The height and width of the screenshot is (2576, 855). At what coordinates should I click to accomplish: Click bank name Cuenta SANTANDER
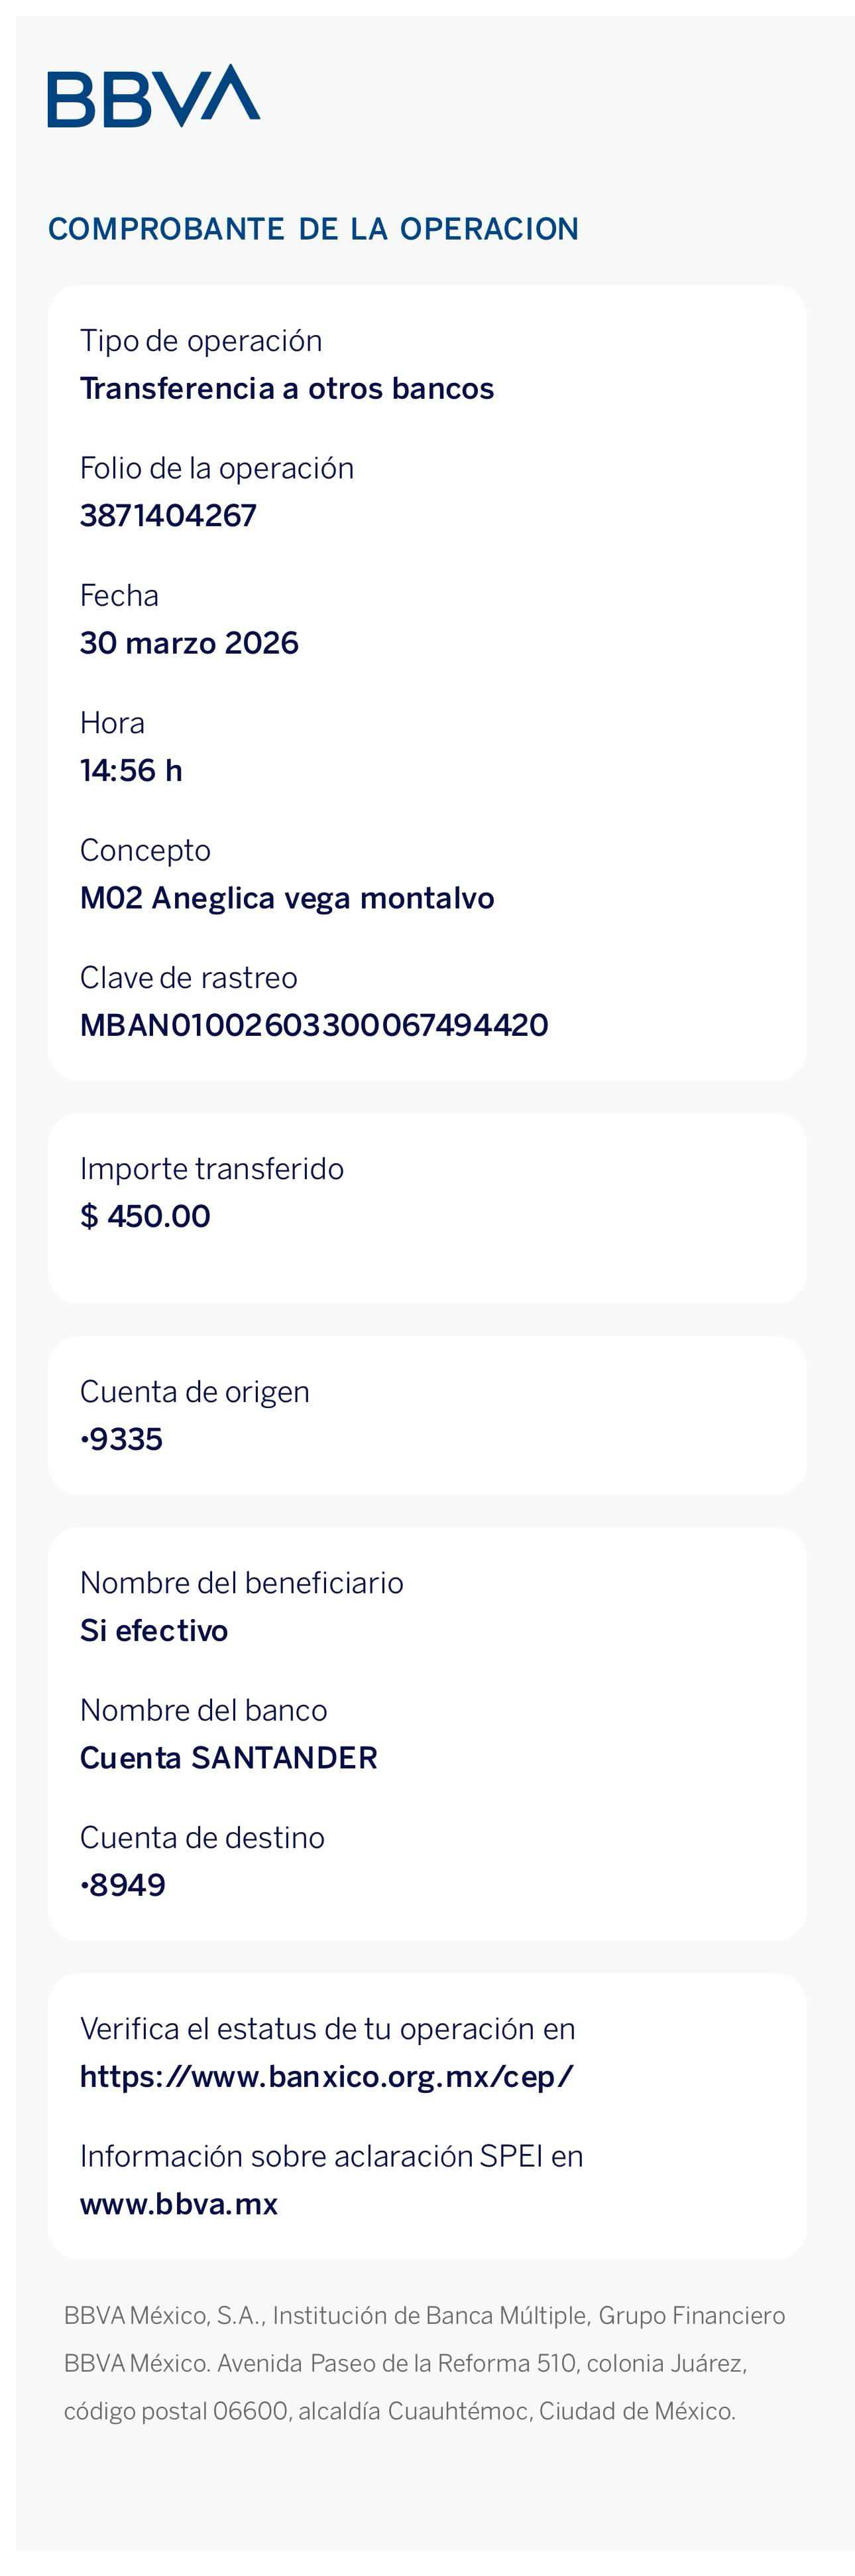(229, 1758)
